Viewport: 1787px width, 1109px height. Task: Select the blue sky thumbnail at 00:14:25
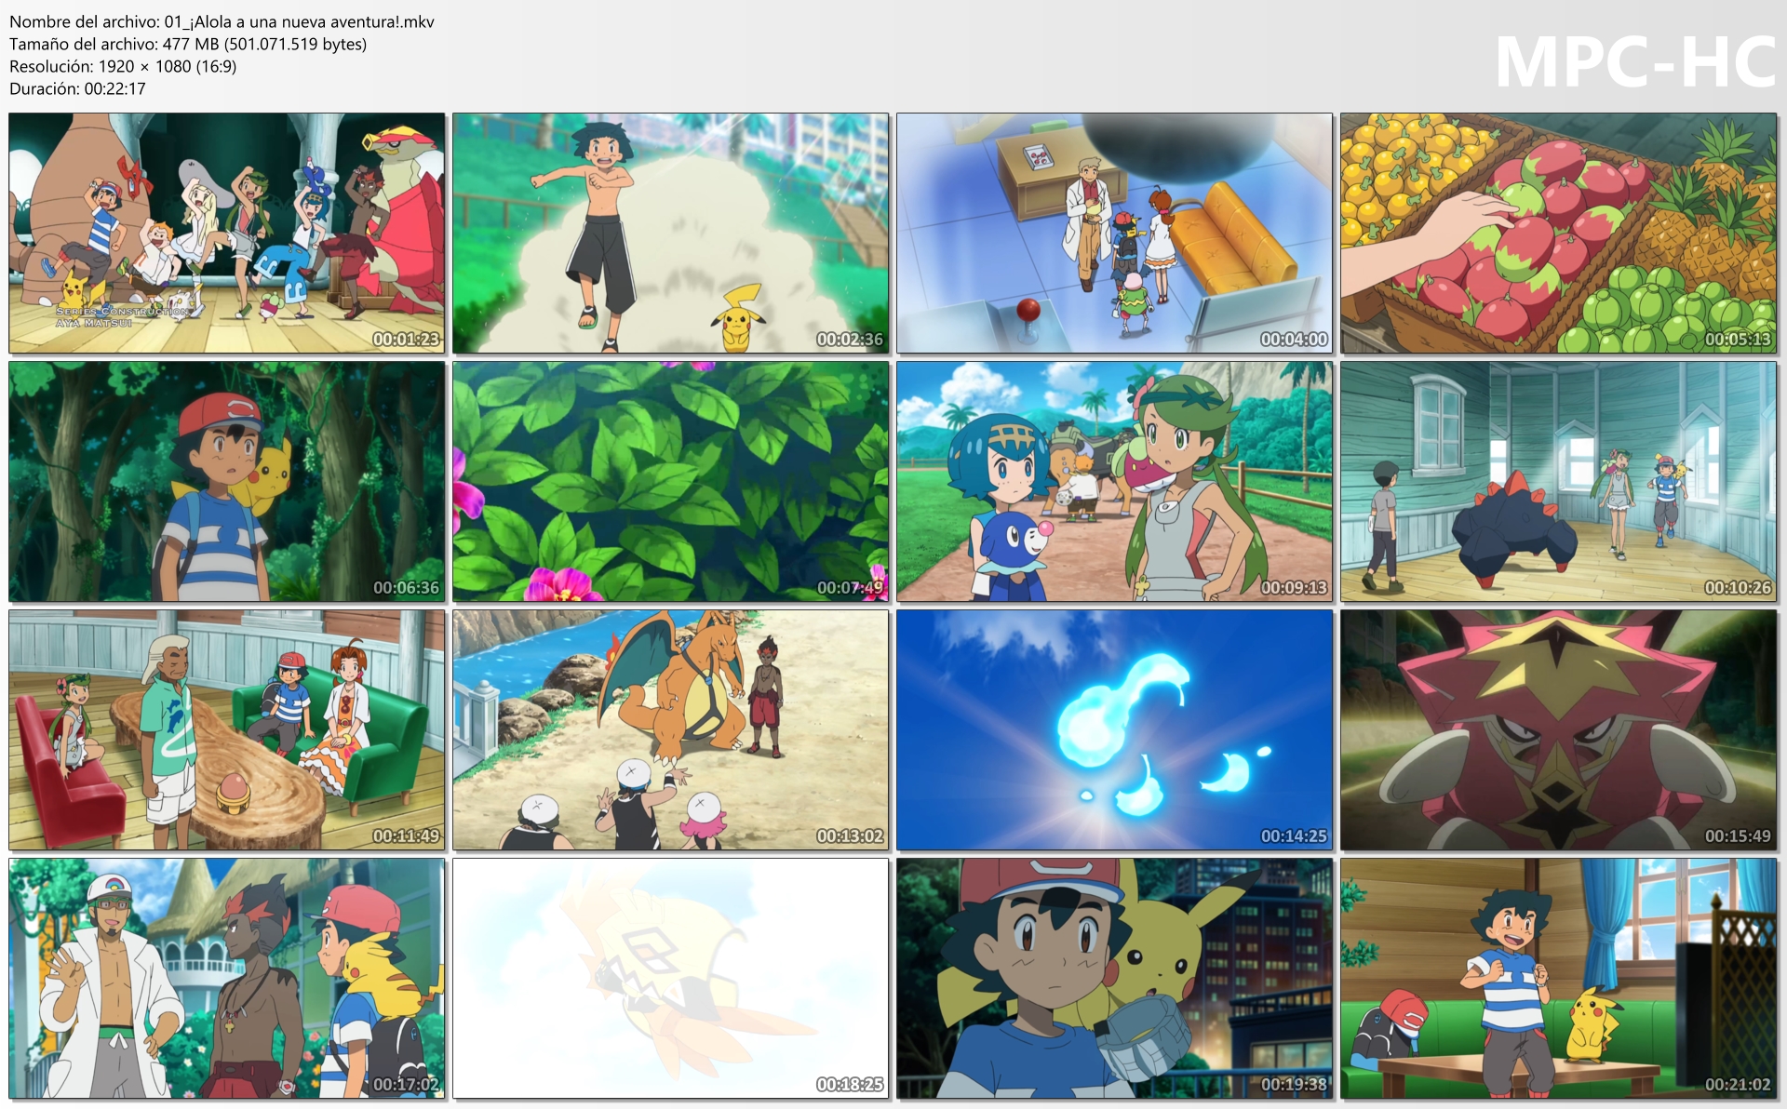pos(1115,730)
